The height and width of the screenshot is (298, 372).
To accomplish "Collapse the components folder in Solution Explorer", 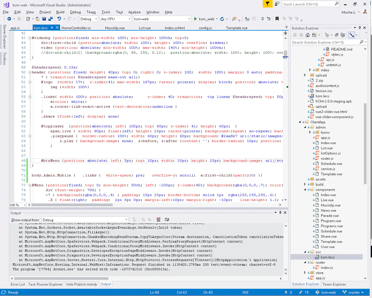I will 305,190.
